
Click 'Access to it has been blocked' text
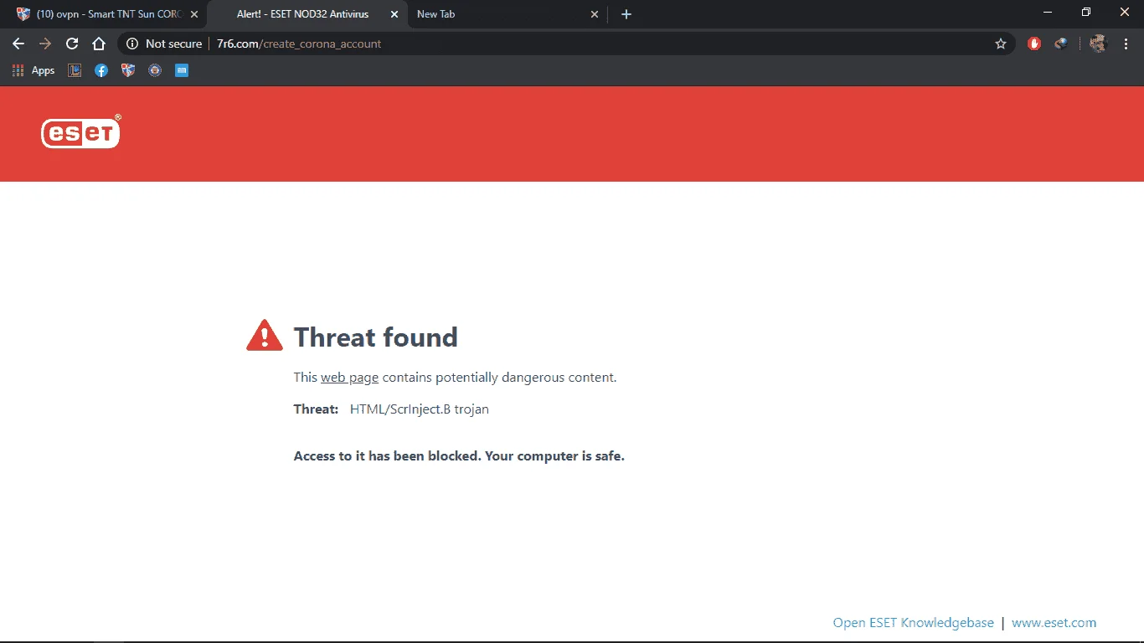(x=387, y=456)
